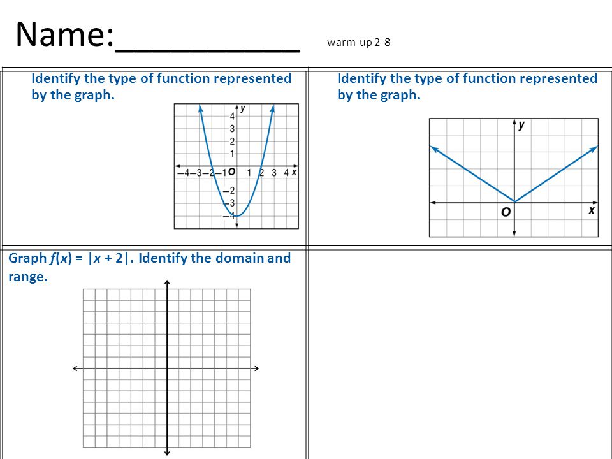Click parabola vertex at negative four

pos(237,216)
